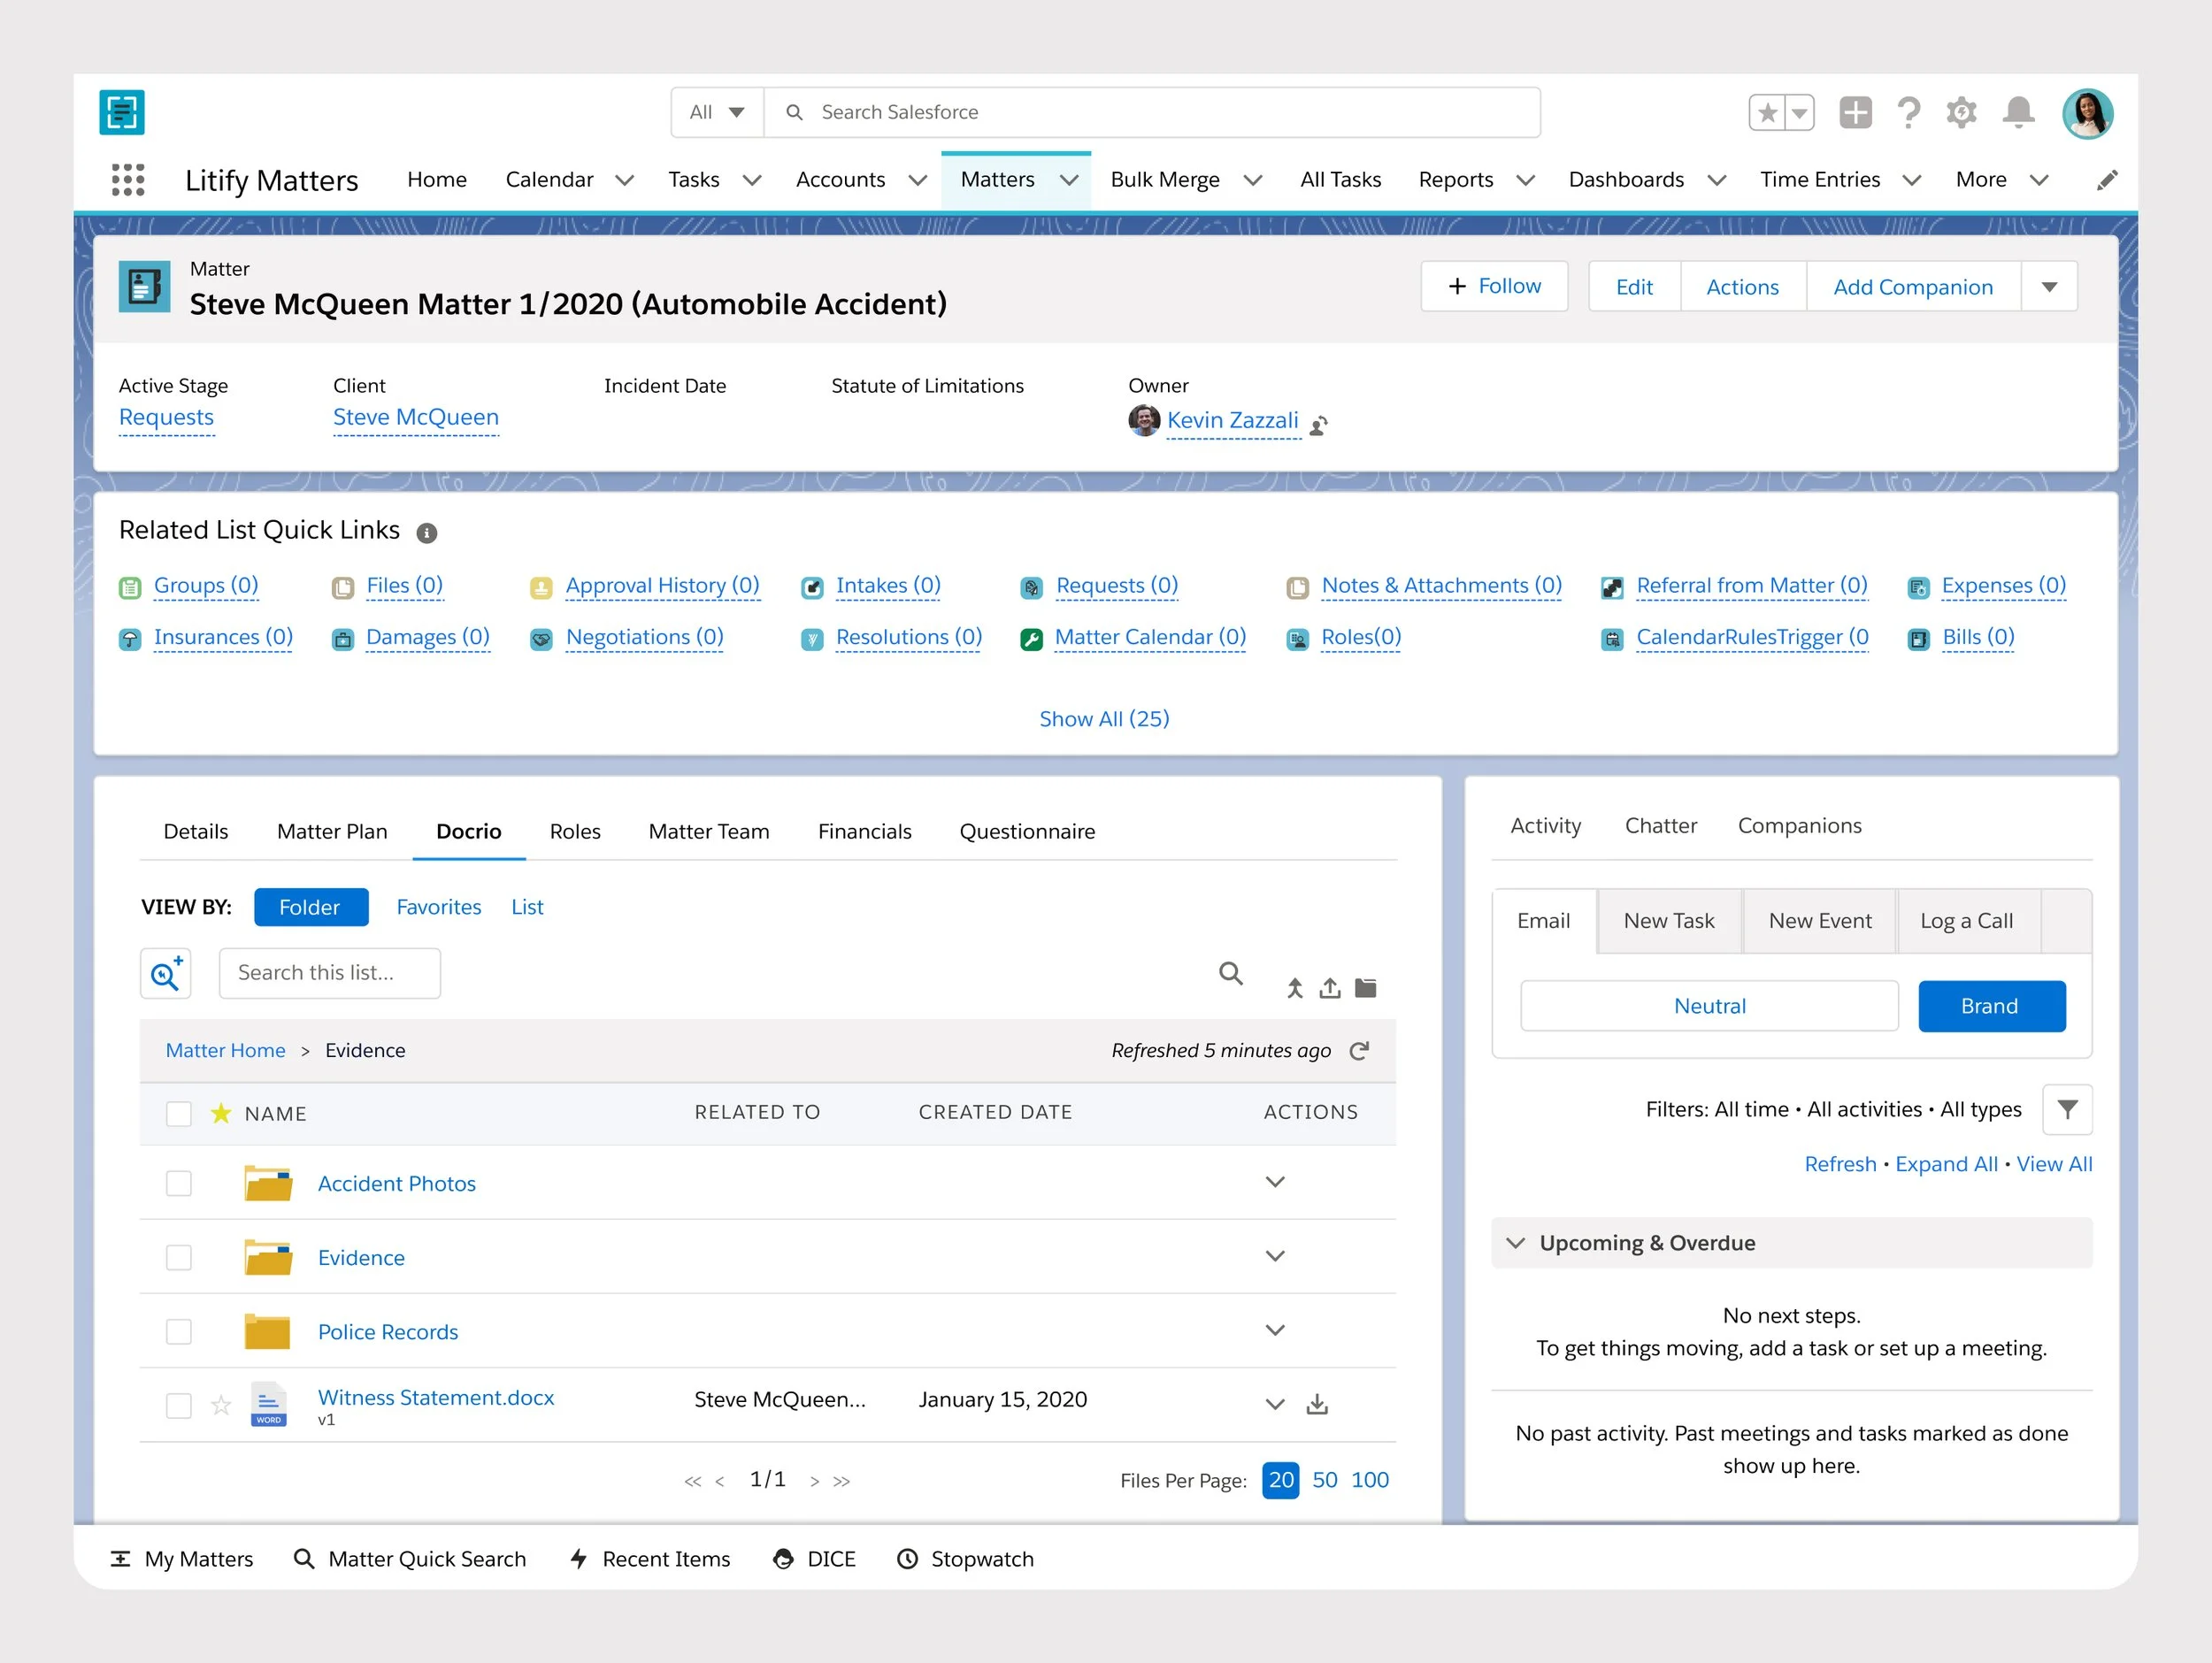The image size is (2212, 1663).
Task: Open the All search scope dropdown
Action: 717,112
